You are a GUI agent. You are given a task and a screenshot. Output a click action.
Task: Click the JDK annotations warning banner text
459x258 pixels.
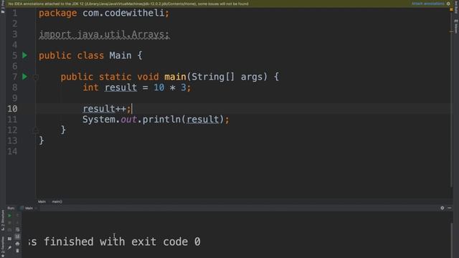pos(128,4)
